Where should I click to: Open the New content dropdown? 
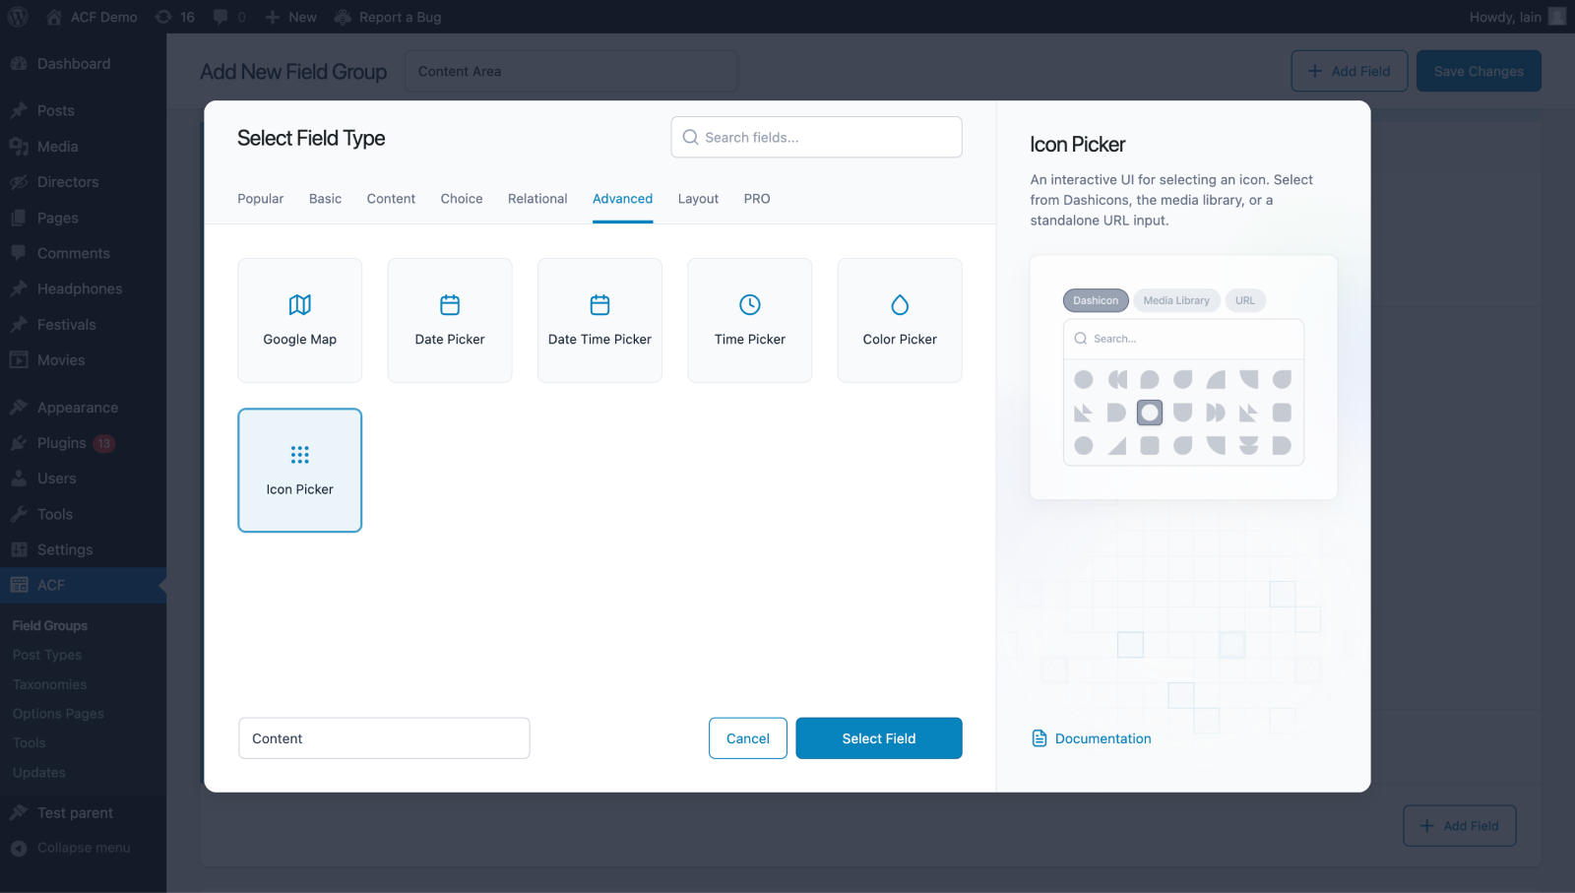point(290,16)
